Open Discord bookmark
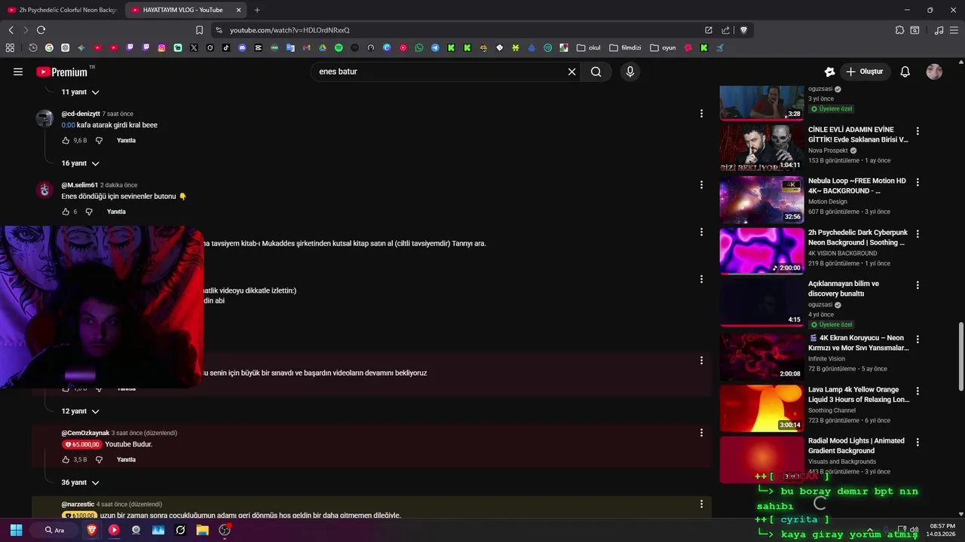This screenshot has height=542, width=965. tap(242, 47)
